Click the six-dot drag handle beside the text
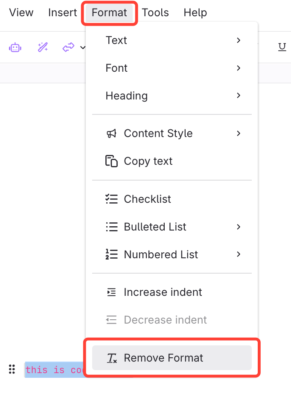This screenshot has width=291, height=397. click(12, 369)
